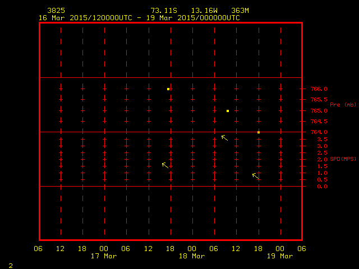Select the 18 Mar date label
The width and height of the screenshot is (359, 269).
click(x=192, y=256)
